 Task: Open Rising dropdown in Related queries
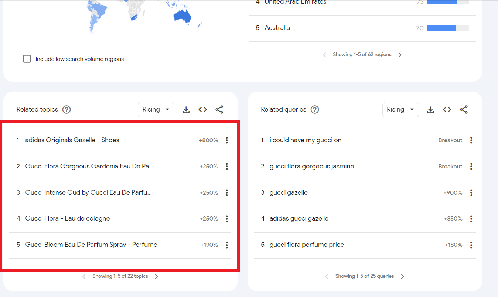(400, 110)
